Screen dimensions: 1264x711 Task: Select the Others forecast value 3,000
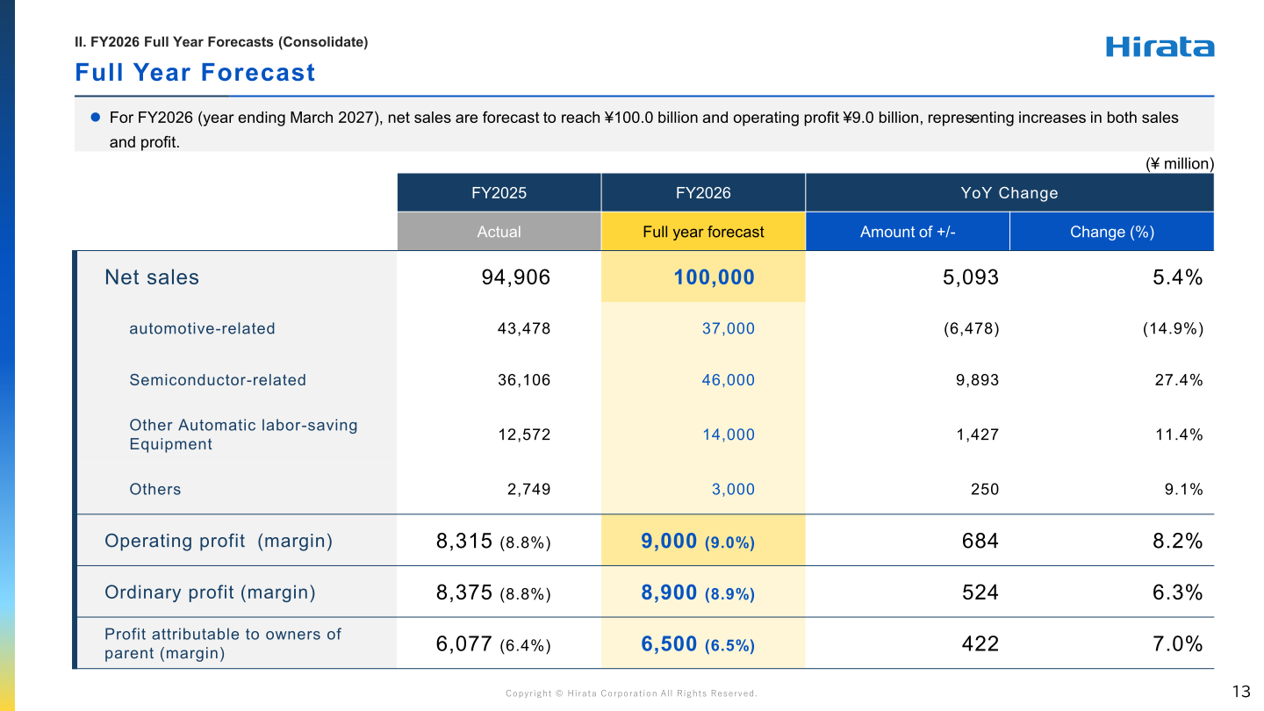pos(733,489)
